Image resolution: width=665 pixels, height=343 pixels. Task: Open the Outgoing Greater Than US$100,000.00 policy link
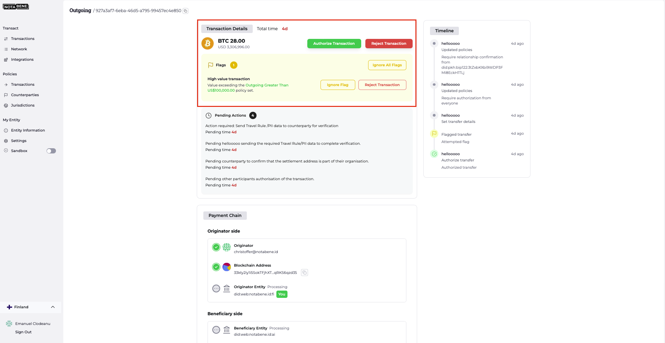[248, 88]
